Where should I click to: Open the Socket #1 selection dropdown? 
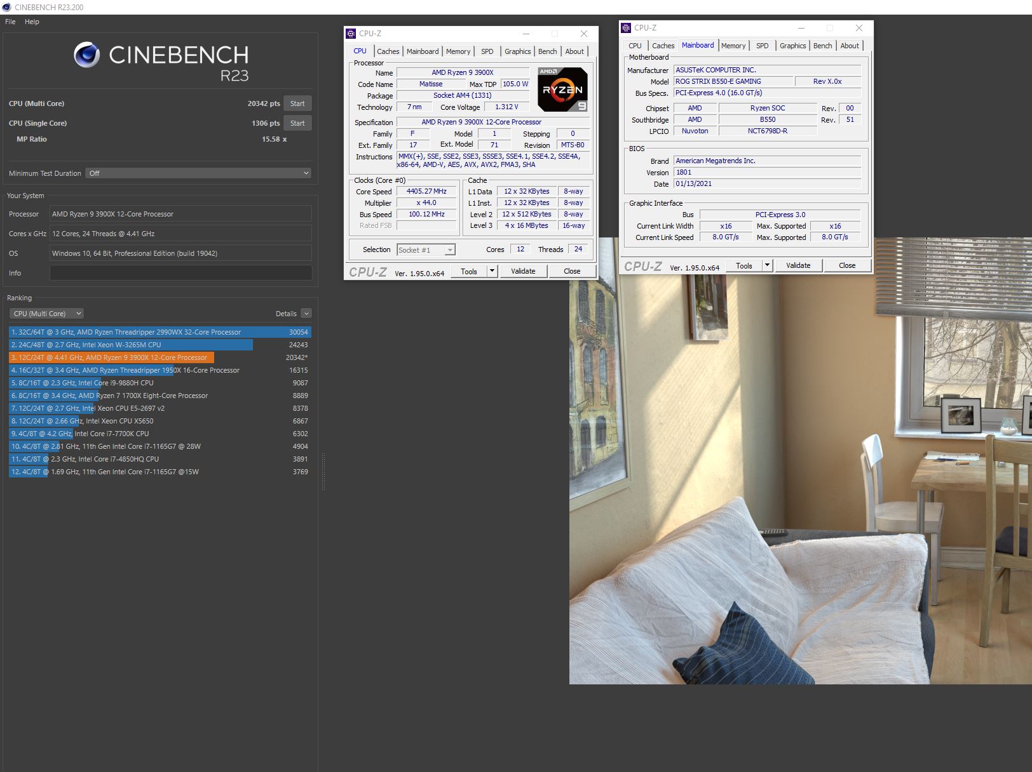[x=426, y=250]
